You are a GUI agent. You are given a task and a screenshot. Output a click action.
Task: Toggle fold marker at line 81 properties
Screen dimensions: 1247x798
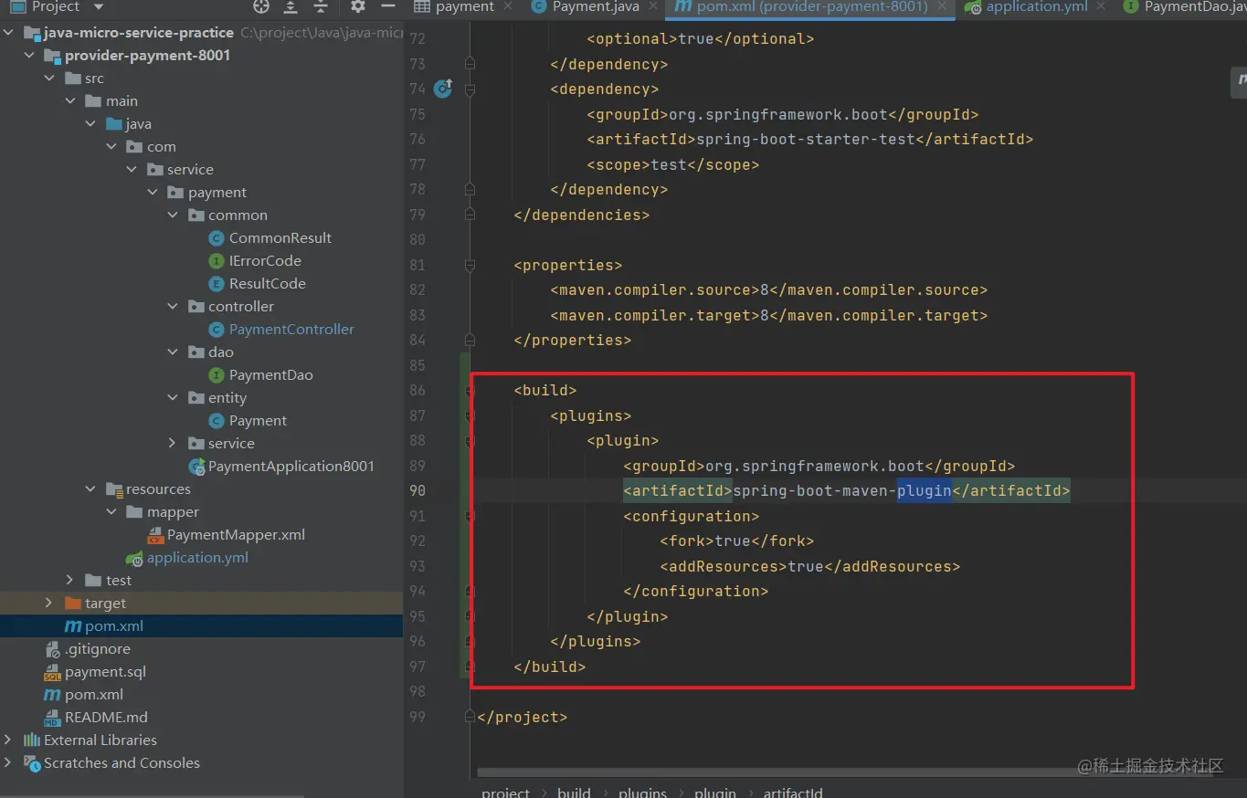[x=470, y=266]
